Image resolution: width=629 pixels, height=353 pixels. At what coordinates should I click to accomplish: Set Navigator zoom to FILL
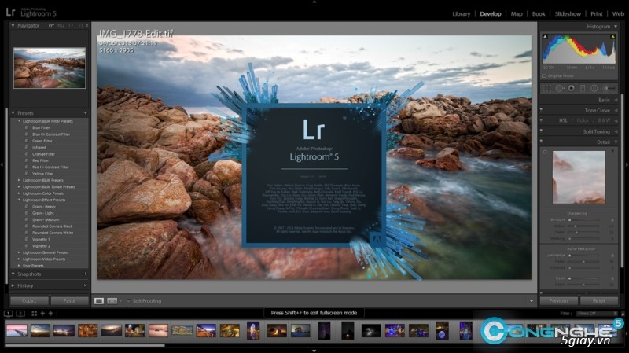point(61,26)
